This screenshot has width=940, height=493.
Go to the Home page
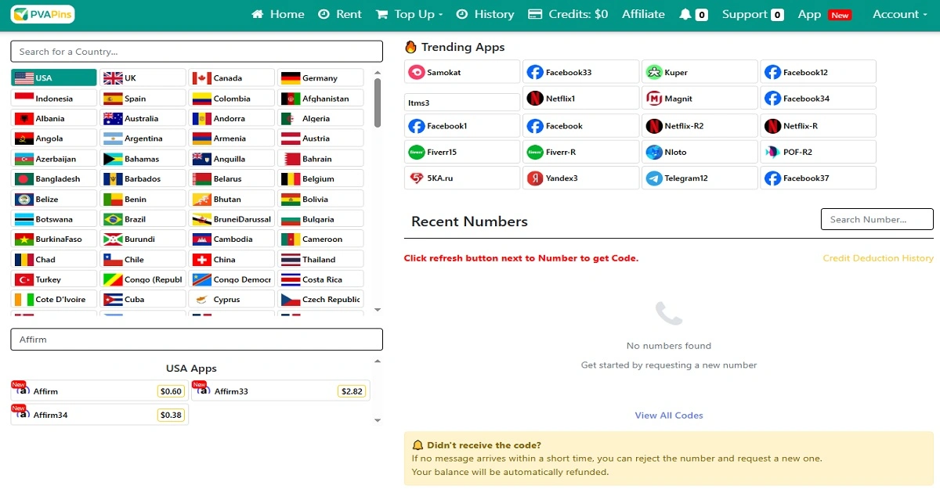(x=277, y=14)
